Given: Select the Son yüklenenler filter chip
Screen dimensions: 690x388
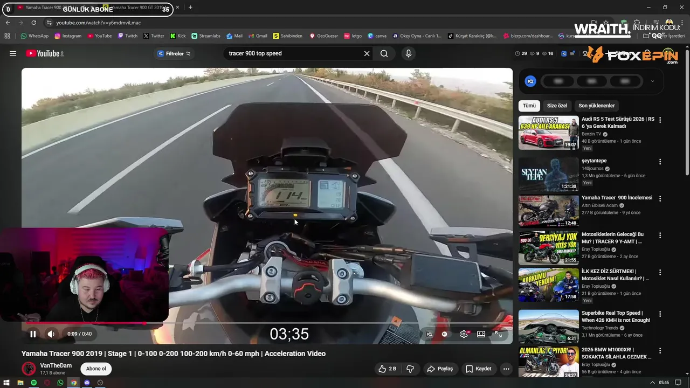Looking at the screenshot, I should (x=596, y=106).
